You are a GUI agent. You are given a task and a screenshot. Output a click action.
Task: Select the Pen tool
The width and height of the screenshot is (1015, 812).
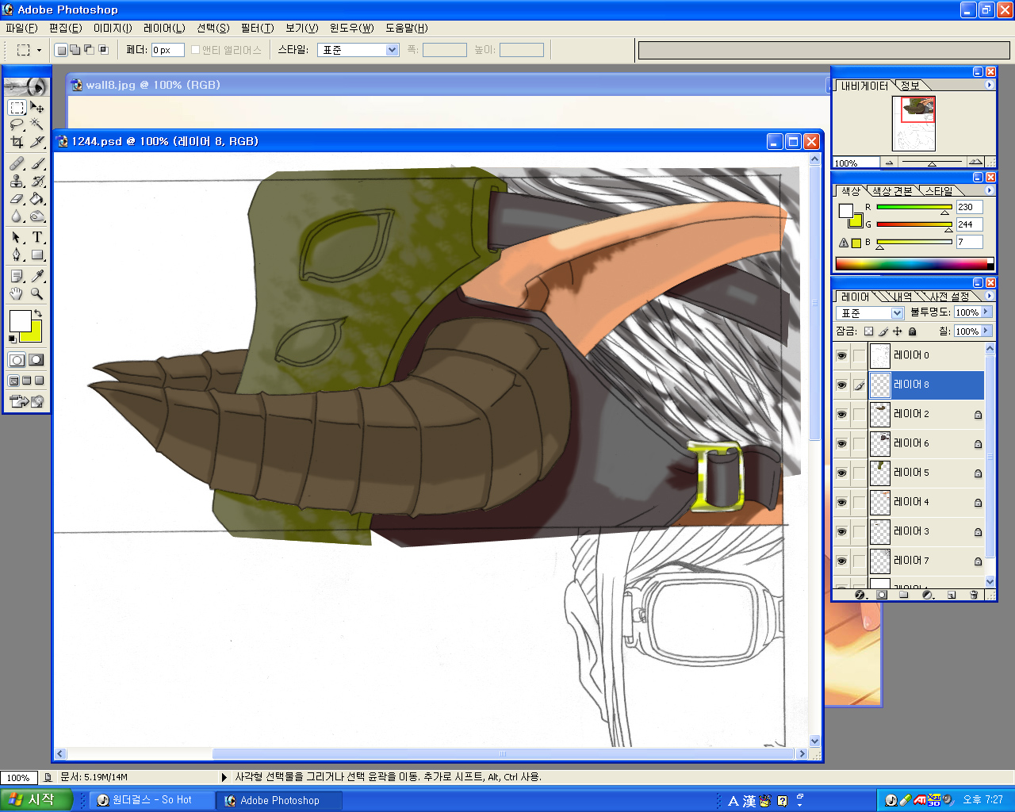[17, 255]
